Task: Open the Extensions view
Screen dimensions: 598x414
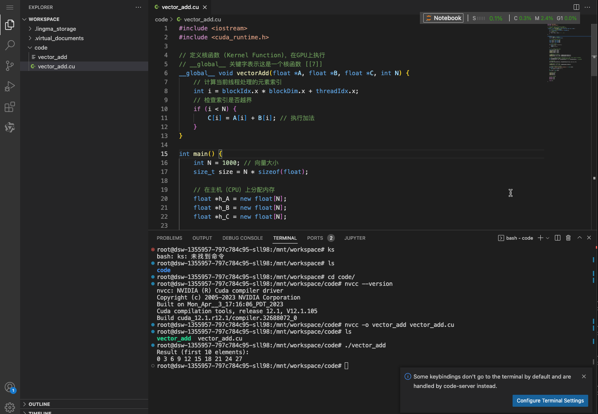Action: pyautogui.click(x=10, y=107)
